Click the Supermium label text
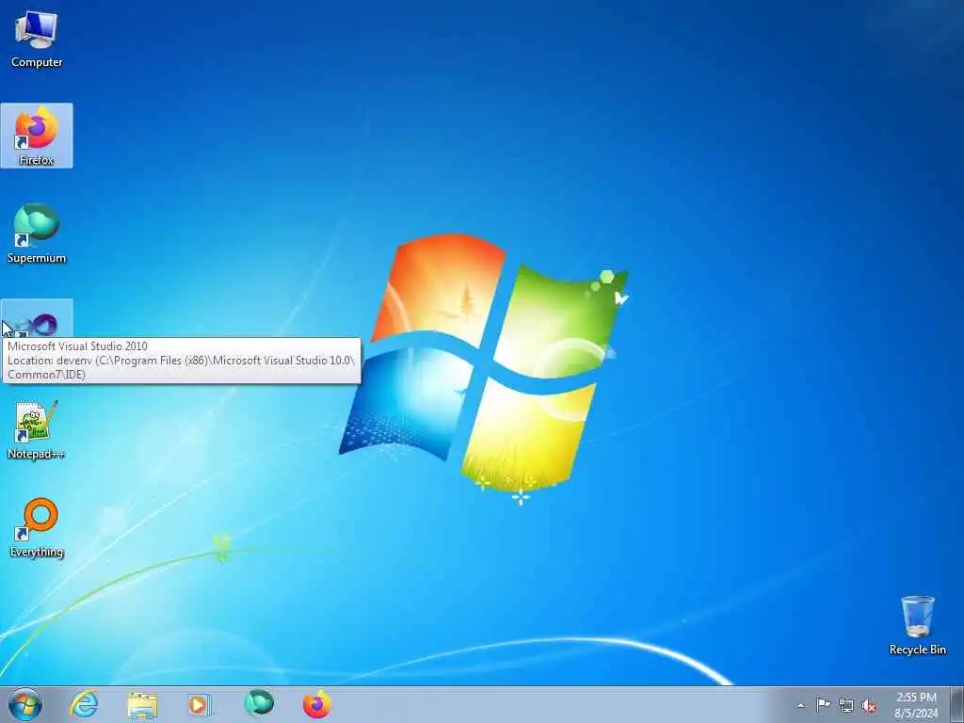 click(37, 258)
